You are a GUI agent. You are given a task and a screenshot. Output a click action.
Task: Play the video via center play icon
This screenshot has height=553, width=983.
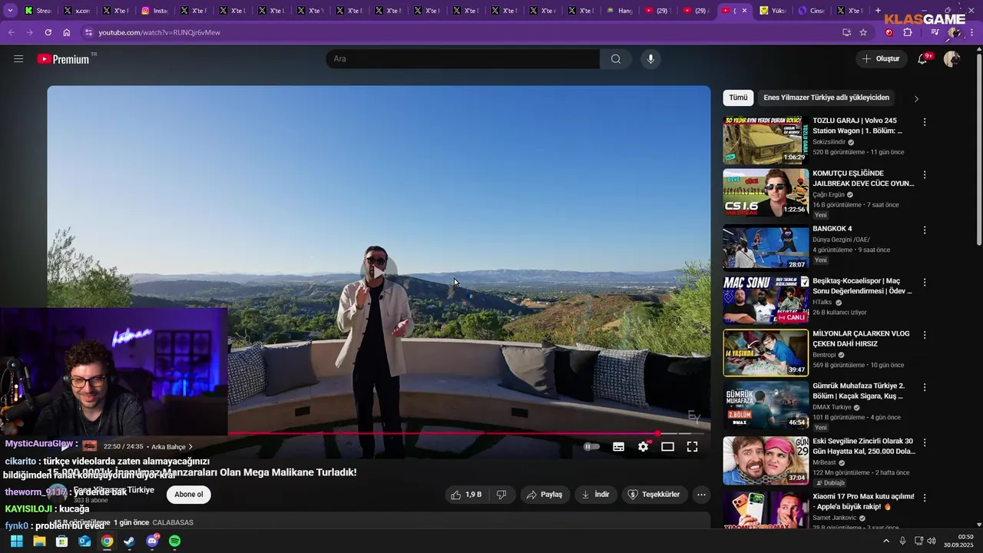pos(379,272)
